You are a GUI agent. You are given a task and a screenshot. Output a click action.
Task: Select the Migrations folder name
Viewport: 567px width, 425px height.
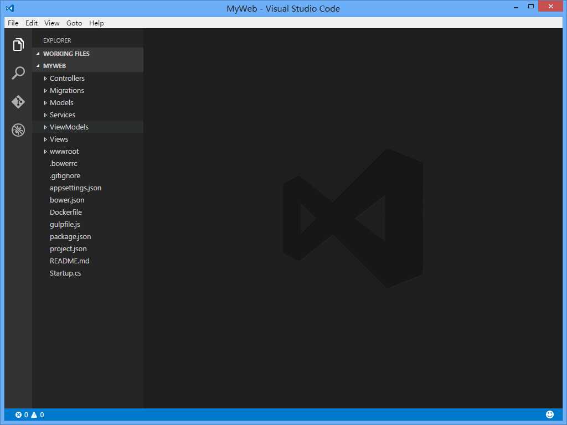67,90
